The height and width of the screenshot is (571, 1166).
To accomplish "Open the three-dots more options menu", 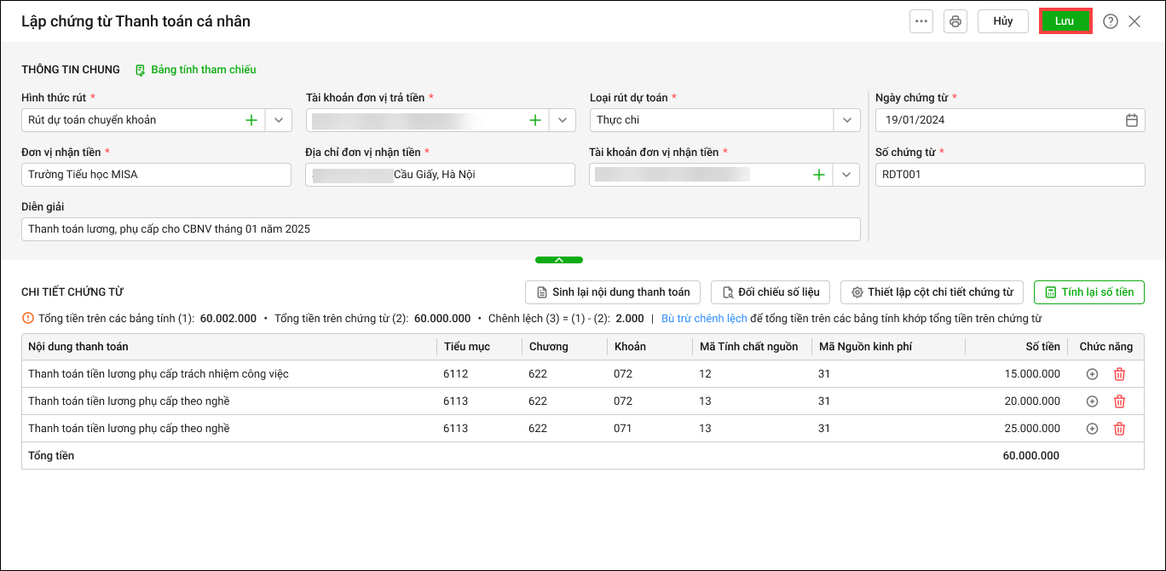I will click(x=921, y=21).
